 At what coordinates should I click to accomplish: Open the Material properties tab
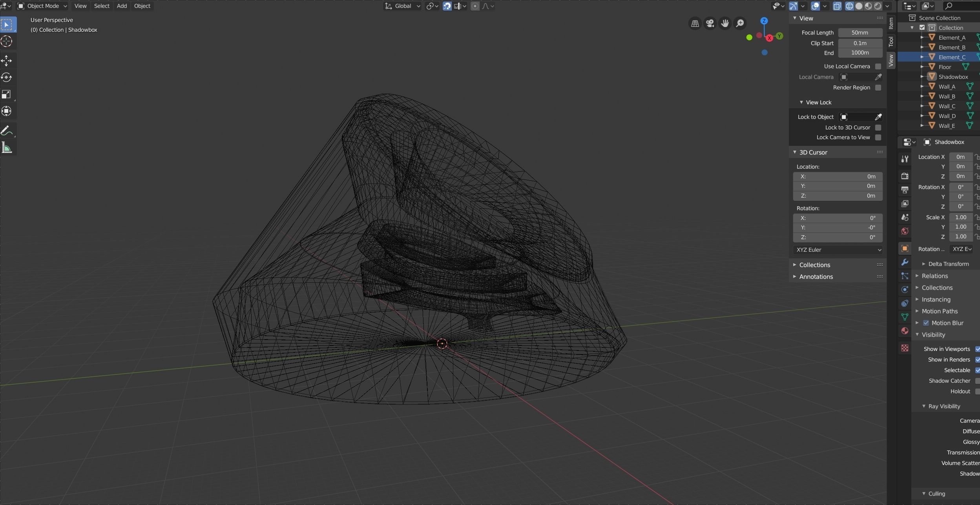[x=905, y=331]
